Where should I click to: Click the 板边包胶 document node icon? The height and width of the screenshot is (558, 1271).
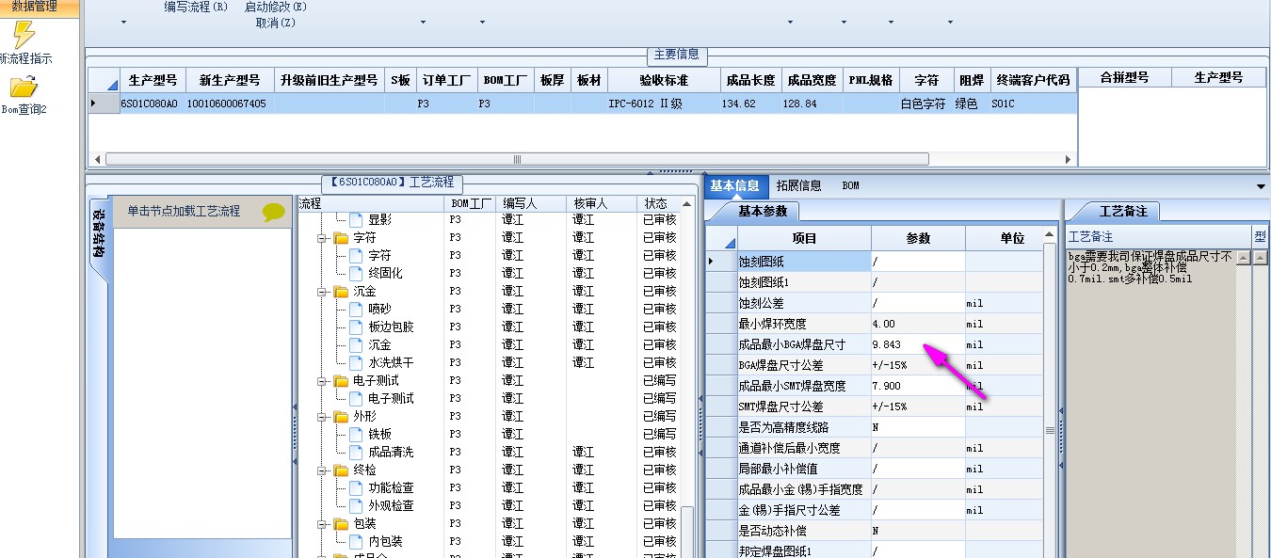point(356,327)
